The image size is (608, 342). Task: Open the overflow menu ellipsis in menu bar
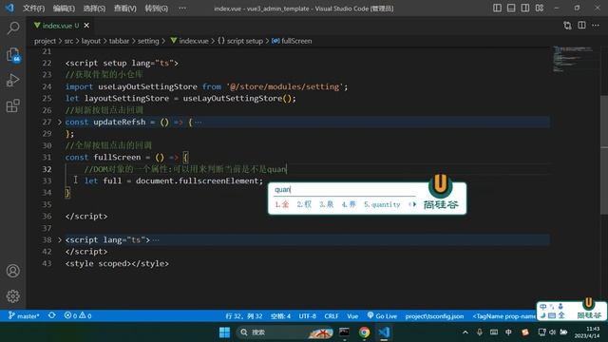182,9
